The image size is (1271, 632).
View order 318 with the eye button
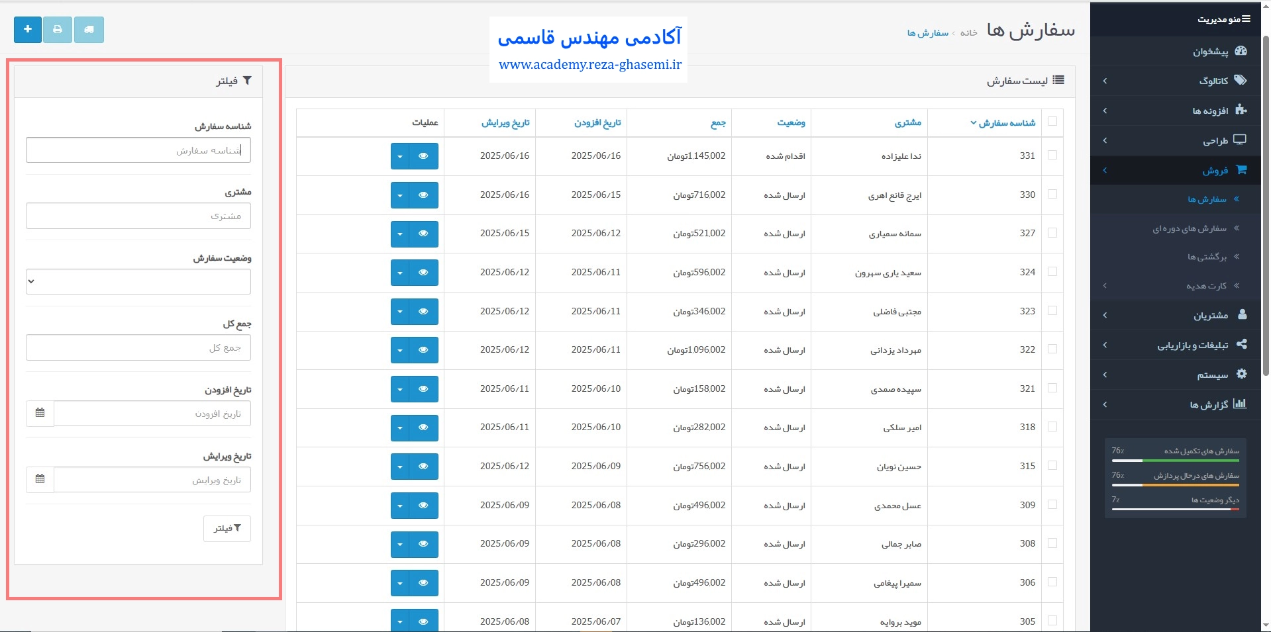pos(424,428)
